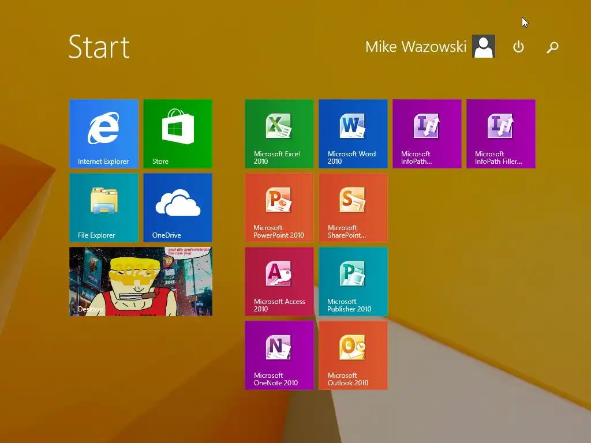Click the Mike Wazowski user name
Screen dimensions: 591x443
click(416, 47)
